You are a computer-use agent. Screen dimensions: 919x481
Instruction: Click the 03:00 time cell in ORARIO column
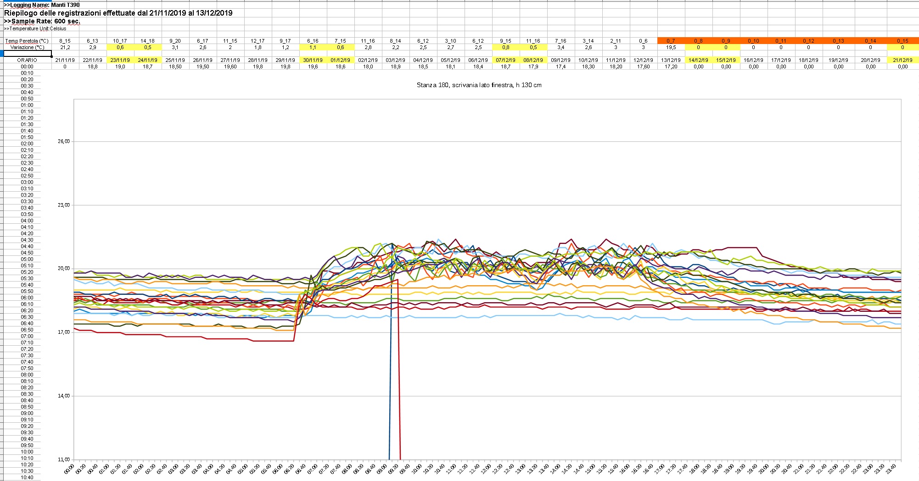pyautogui.click(x=27, y=182)
